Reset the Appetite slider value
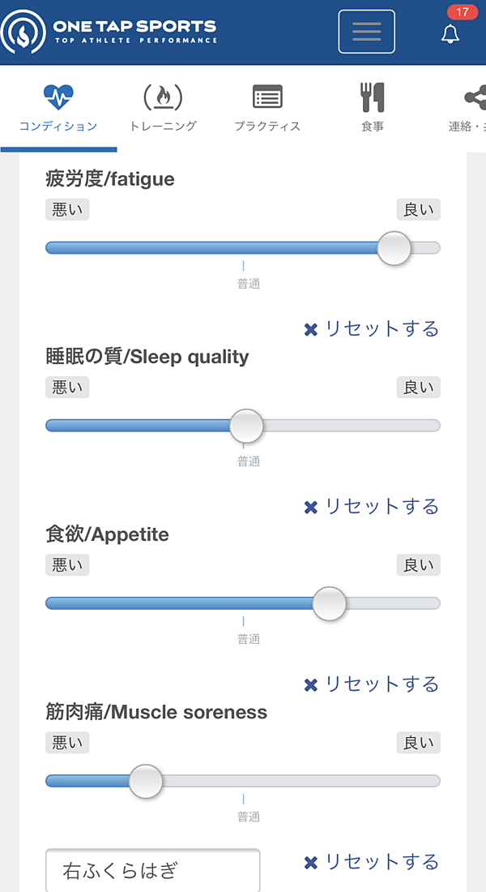 pyautogui.click(x=372, y=684)
